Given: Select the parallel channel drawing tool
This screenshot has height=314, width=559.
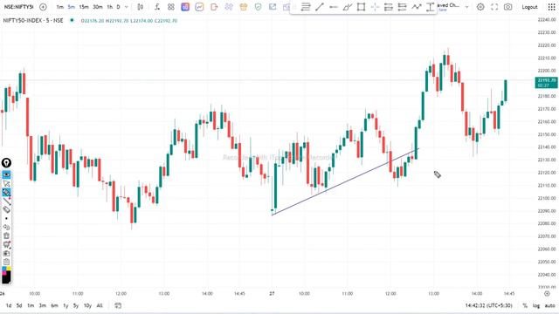Looking at the screenshot, I should (x=348, y=7).
